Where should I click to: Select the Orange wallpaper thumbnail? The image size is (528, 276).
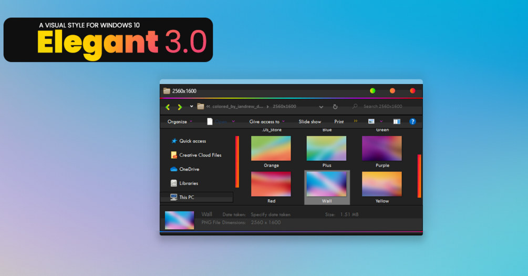[271, 148]
